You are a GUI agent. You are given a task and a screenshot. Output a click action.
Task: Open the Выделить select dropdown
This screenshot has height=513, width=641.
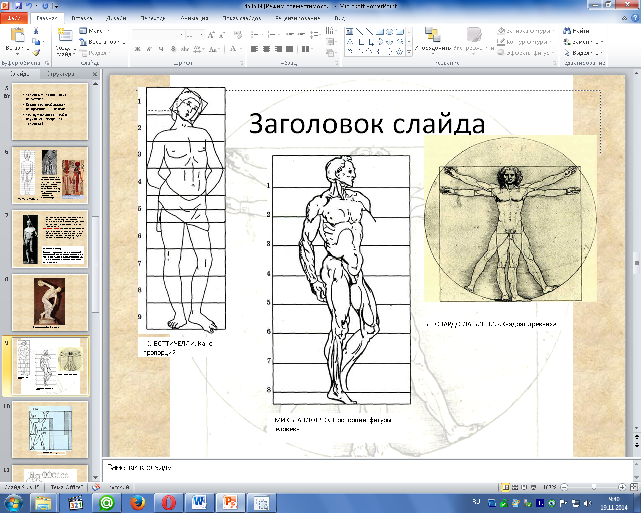583,53
